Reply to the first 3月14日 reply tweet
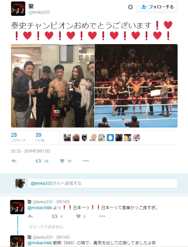Image resolution: width=188 pixels, height=247 pixels. 30,216
